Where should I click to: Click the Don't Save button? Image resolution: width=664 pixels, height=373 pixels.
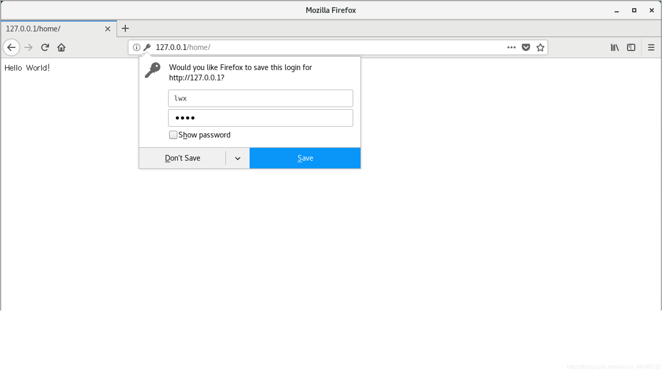[182, 157]
